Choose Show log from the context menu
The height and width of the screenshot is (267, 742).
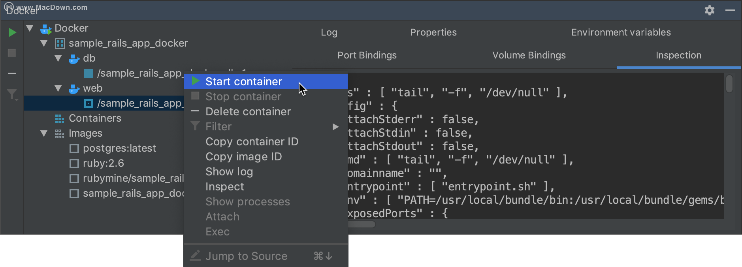[x=266, y=172]
